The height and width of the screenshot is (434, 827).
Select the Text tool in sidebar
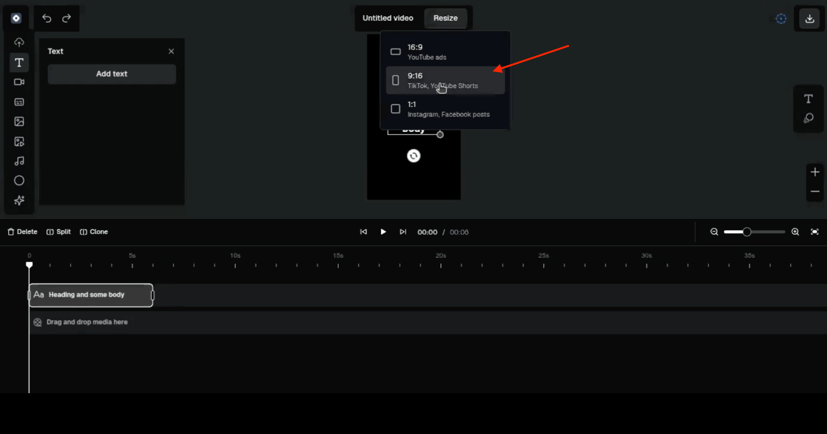[19, 63]
